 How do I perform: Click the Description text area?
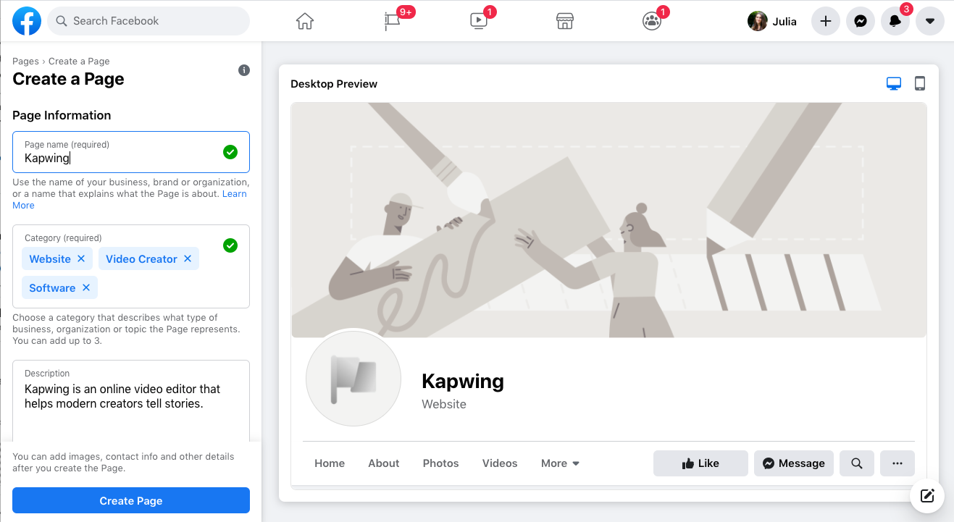[131, 400]
